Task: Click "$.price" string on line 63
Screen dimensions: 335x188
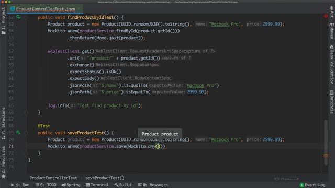Action: (110, 92)
